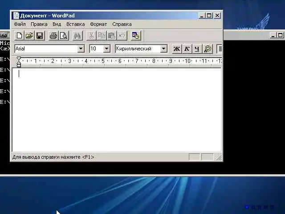Expand the Arial font name dropdown
Screen dimensions: 285x214
tap(81, 49)
